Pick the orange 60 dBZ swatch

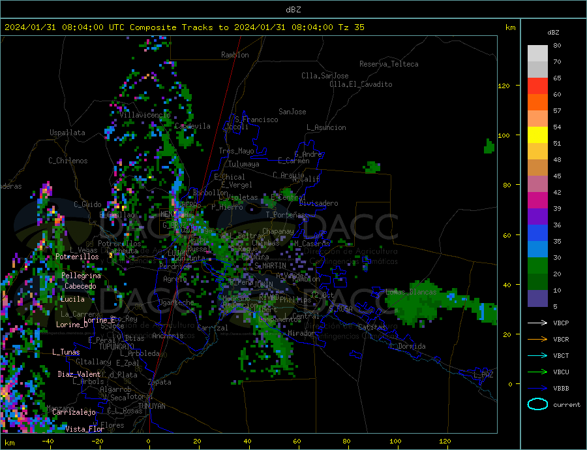[537, 103]
